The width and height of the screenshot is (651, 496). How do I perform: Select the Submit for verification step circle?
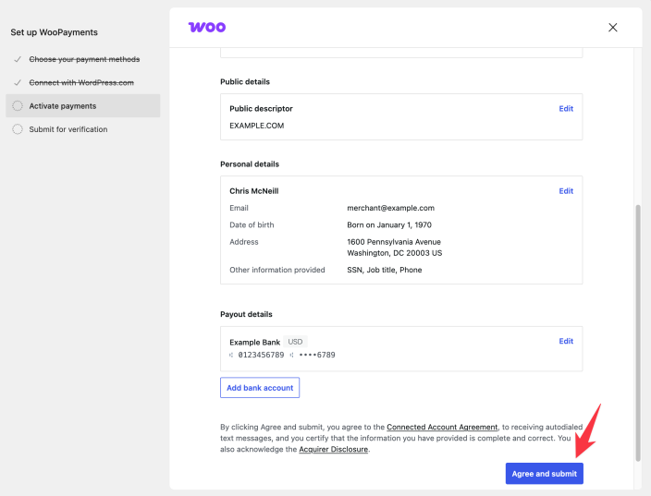tap(18, 129)
